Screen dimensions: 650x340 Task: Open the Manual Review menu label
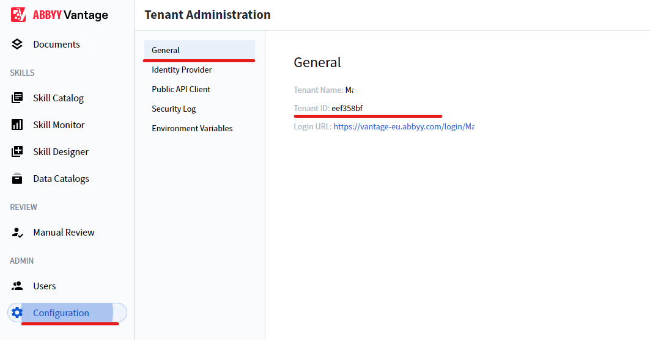[x=64, y=233]
